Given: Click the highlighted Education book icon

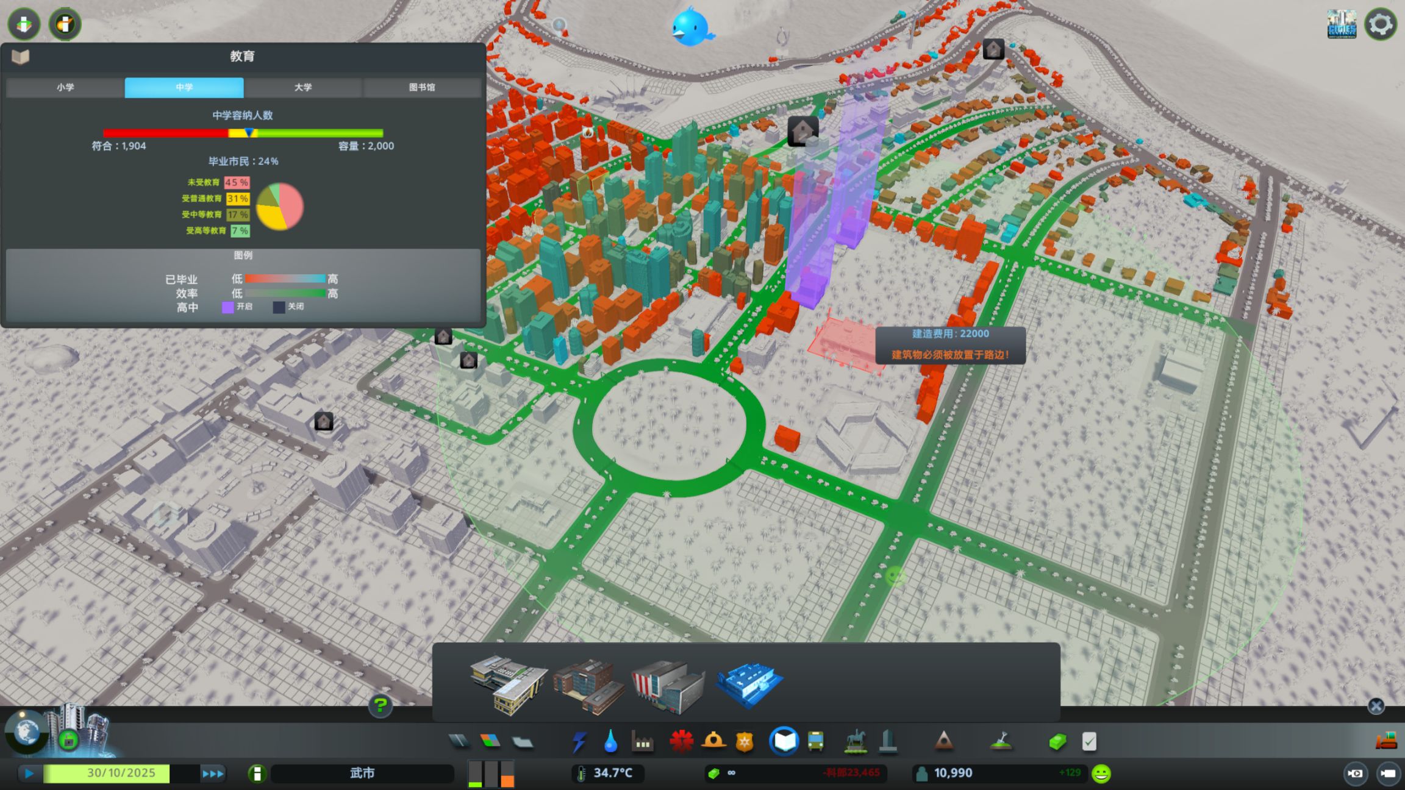Looking at the screenshot, I should pyautogui.click(x=784, y=741).
